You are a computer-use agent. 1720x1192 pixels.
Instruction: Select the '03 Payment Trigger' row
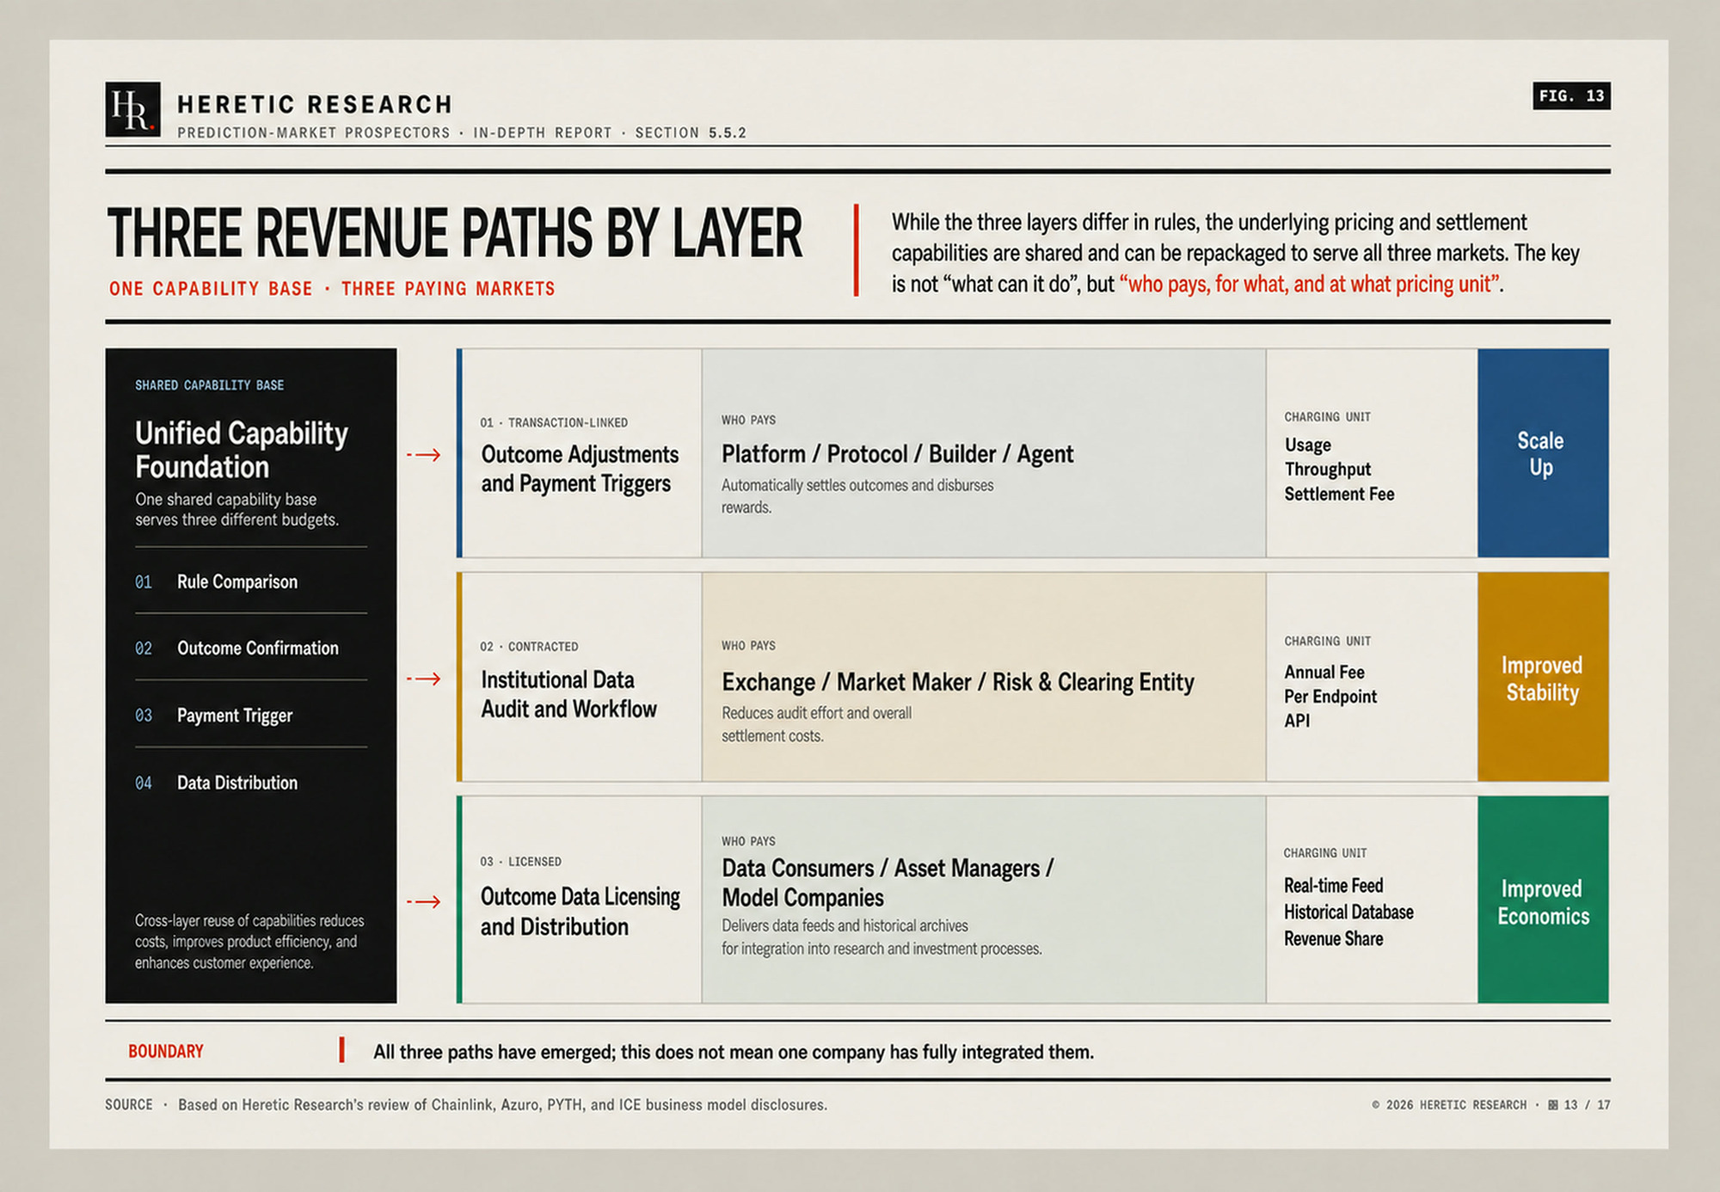[x=251, y=715]
